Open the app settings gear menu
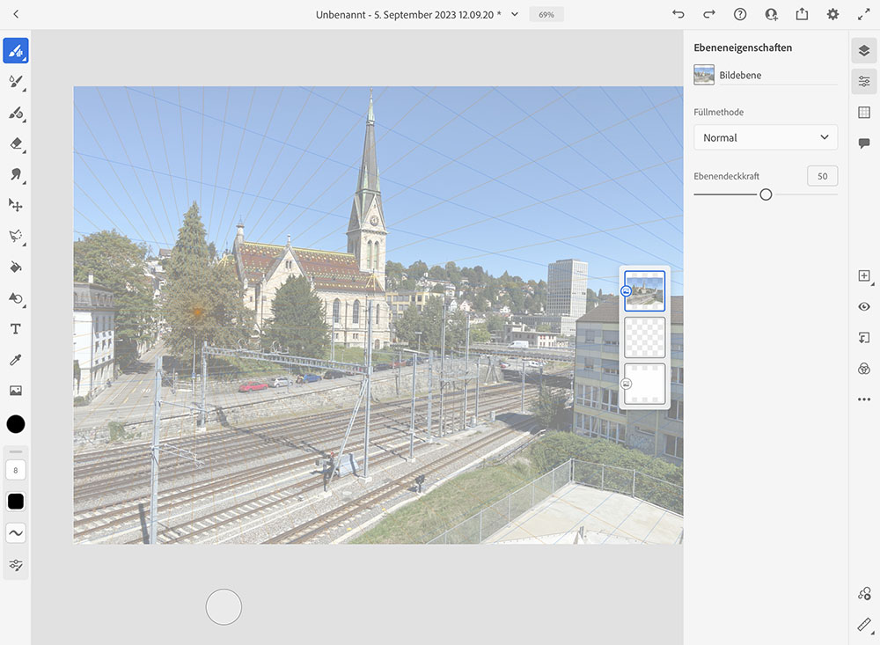This screenshot has height=645, width=880. (832, 15)
